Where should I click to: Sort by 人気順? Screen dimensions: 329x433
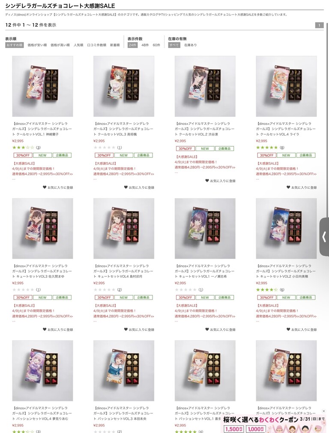click(78, 45)
